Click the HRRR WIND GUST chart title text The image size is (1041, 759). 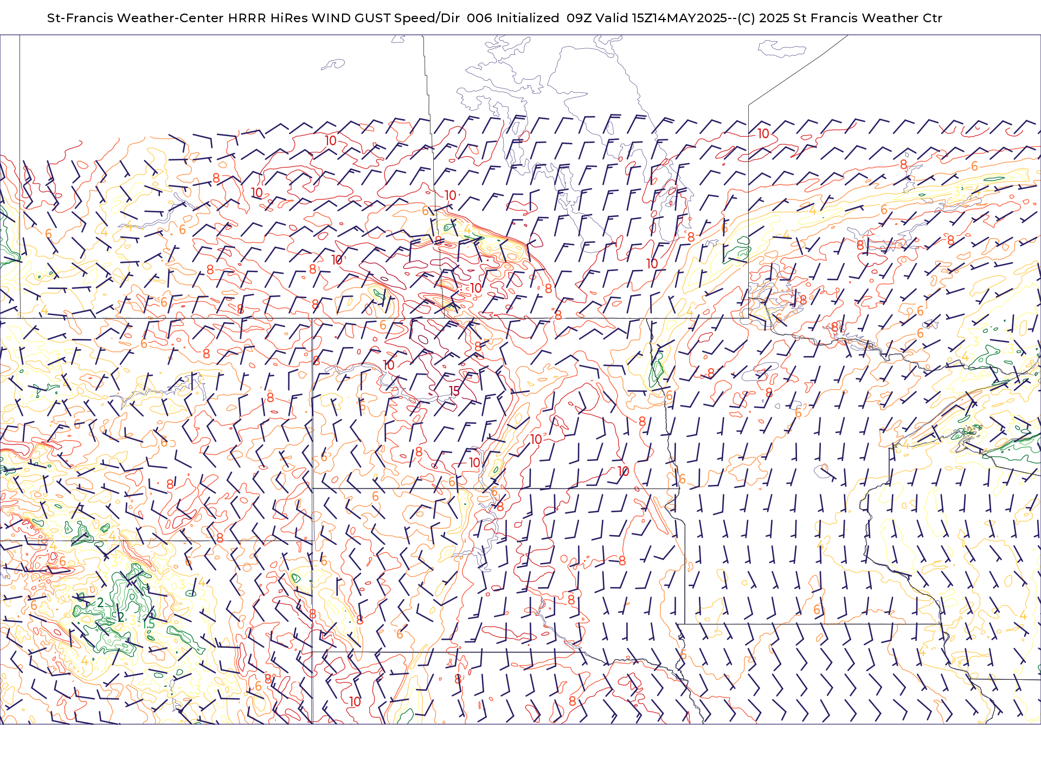[x=494, y=18]
